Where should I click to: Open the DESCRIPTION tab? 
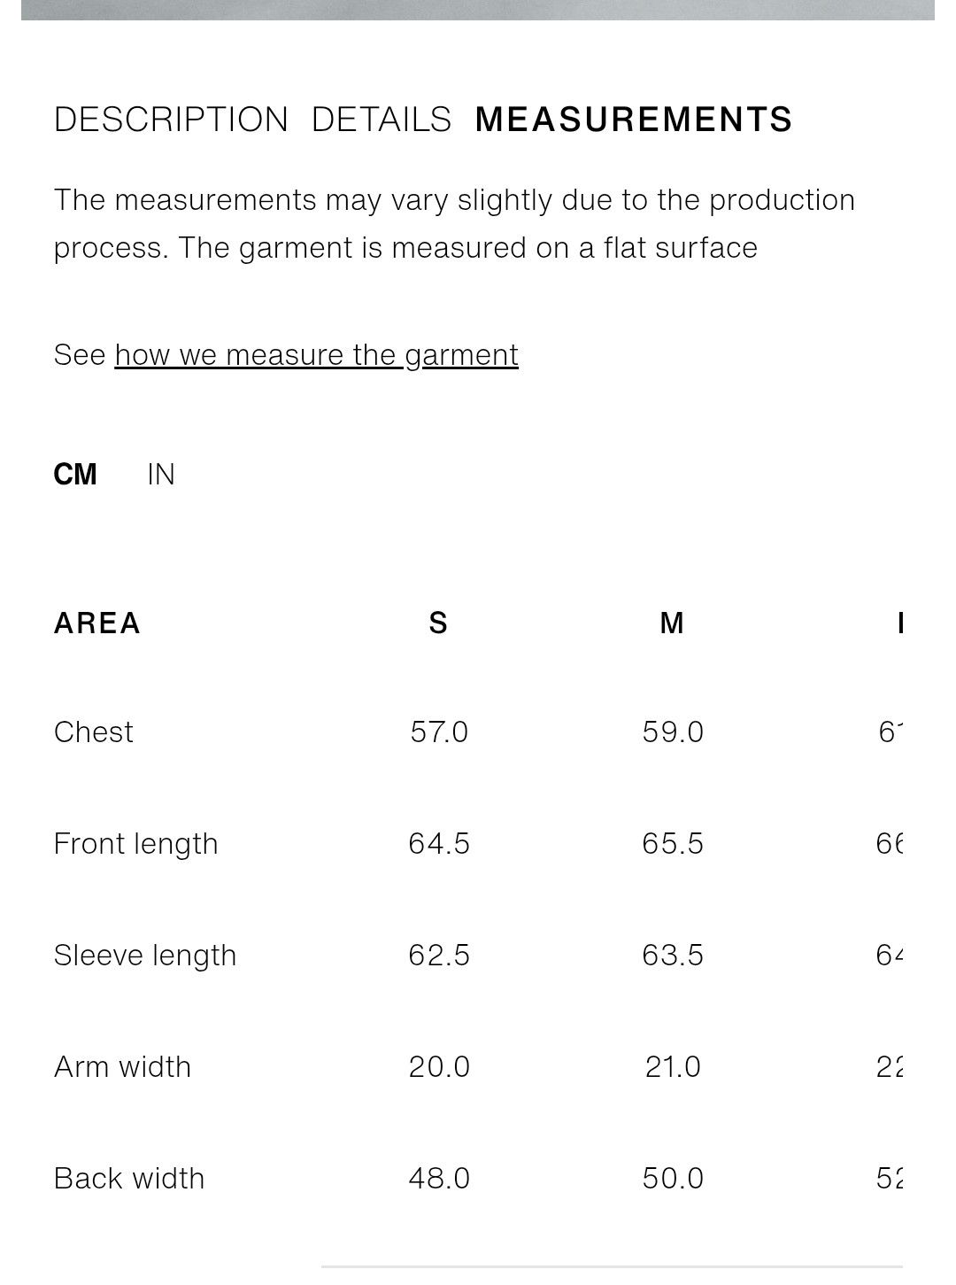(x=171, y=120)
